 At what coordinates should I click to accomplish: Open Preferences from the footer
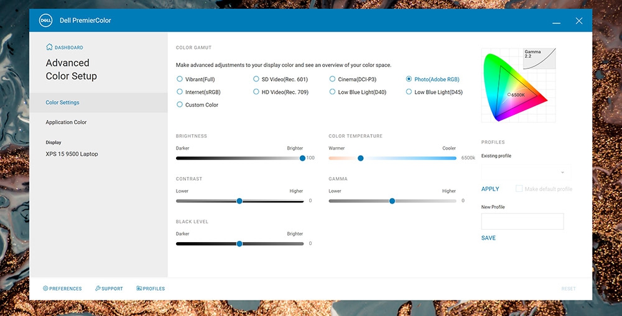pyautogui.click(x=65, y=289)
